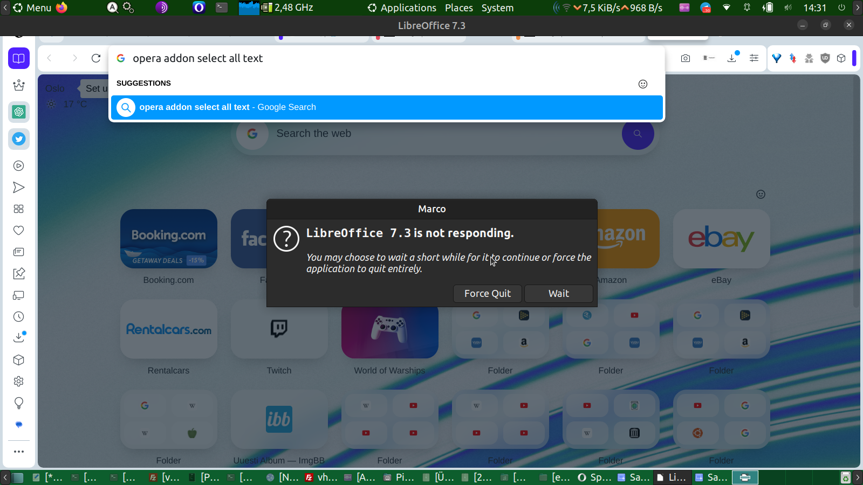863x485 pixels.
Task: Open the ImgBB speed dial tile
Action: click(279, 419)
